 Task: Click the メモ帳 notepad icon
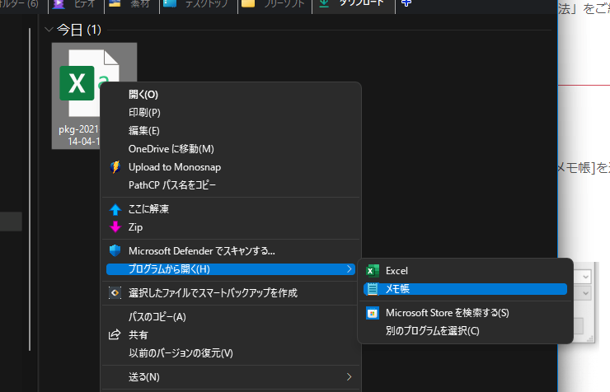(x=373, y=289)
